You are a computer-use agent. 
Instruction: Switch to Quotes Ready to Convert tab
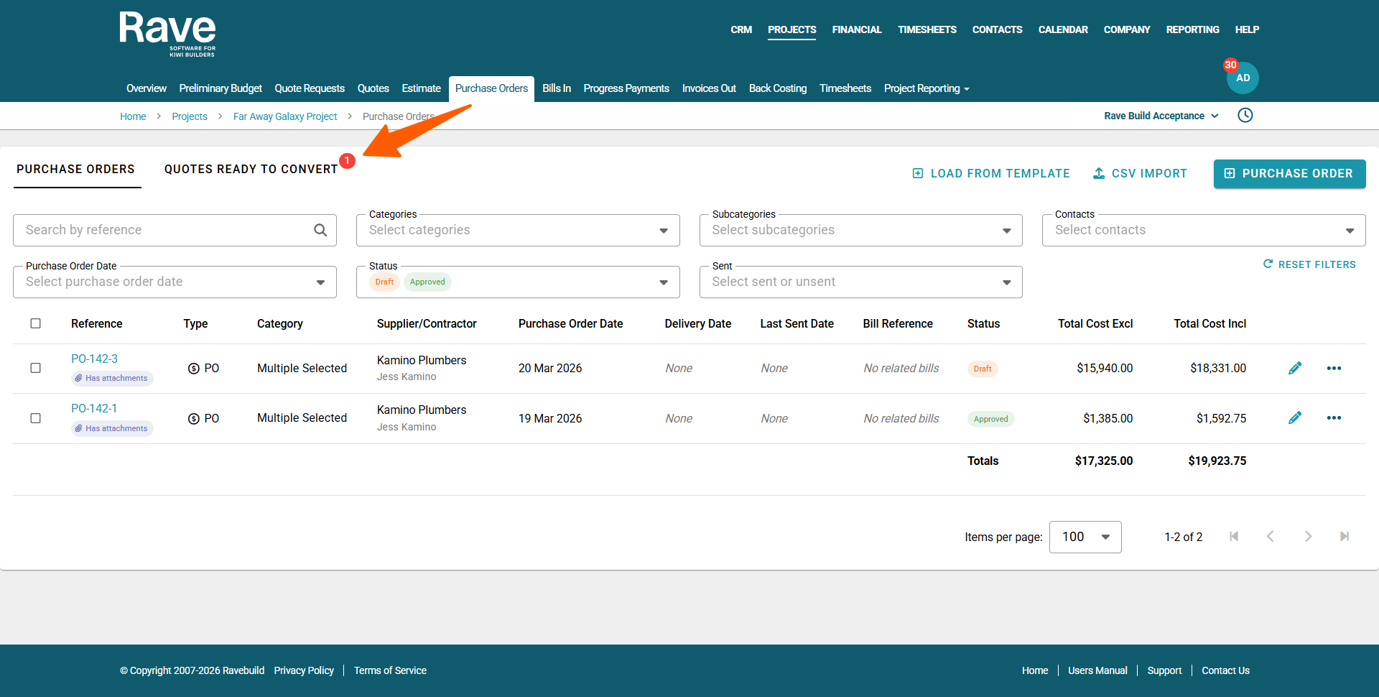coord(251,170)
